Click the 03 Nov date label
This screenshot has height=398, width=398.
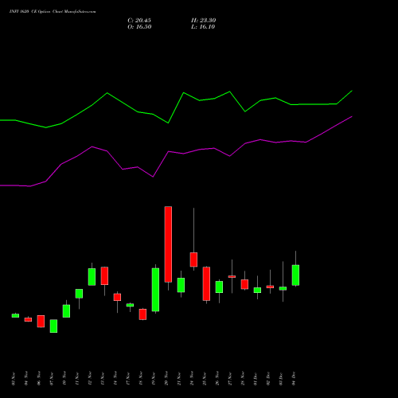tap(14, 379)
